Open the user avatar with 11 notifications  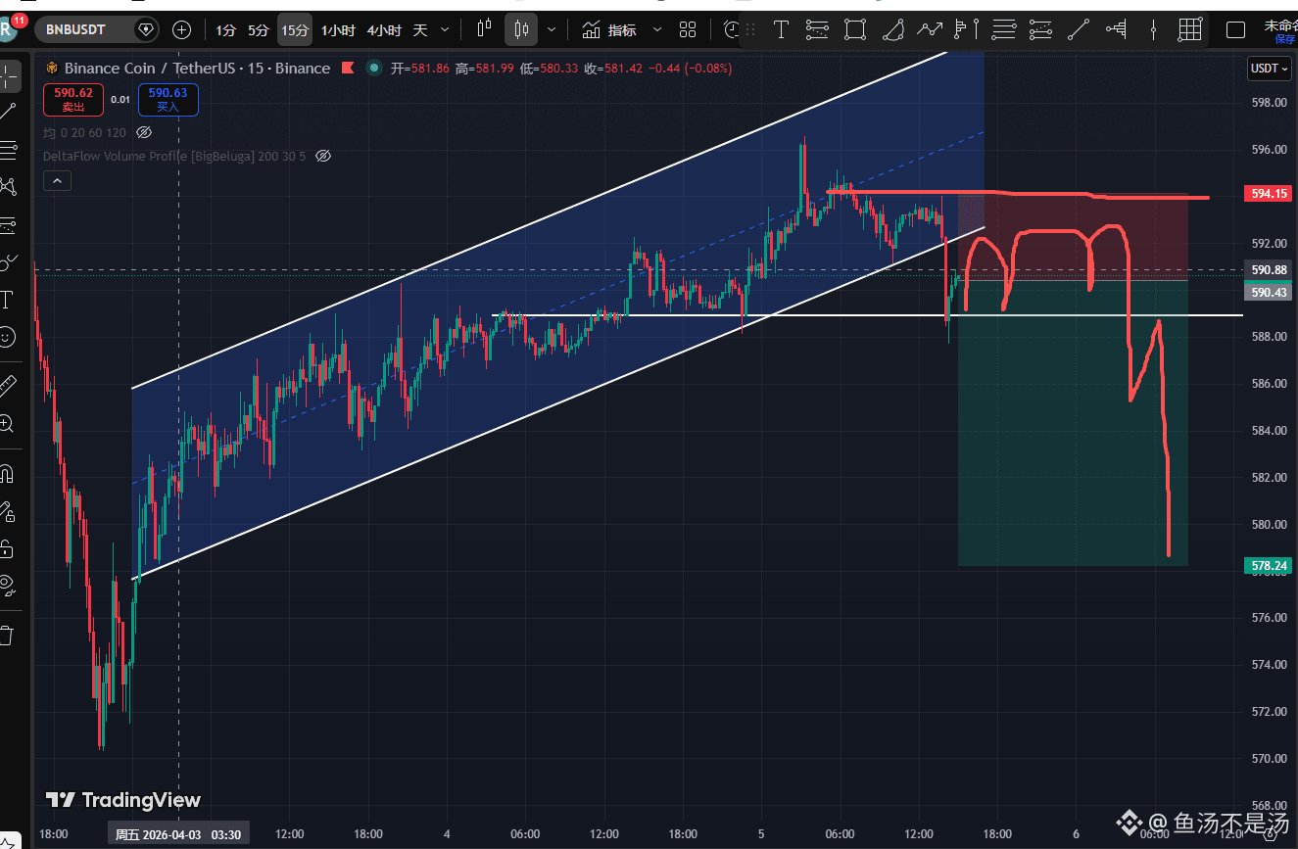[x=9, y=26]
